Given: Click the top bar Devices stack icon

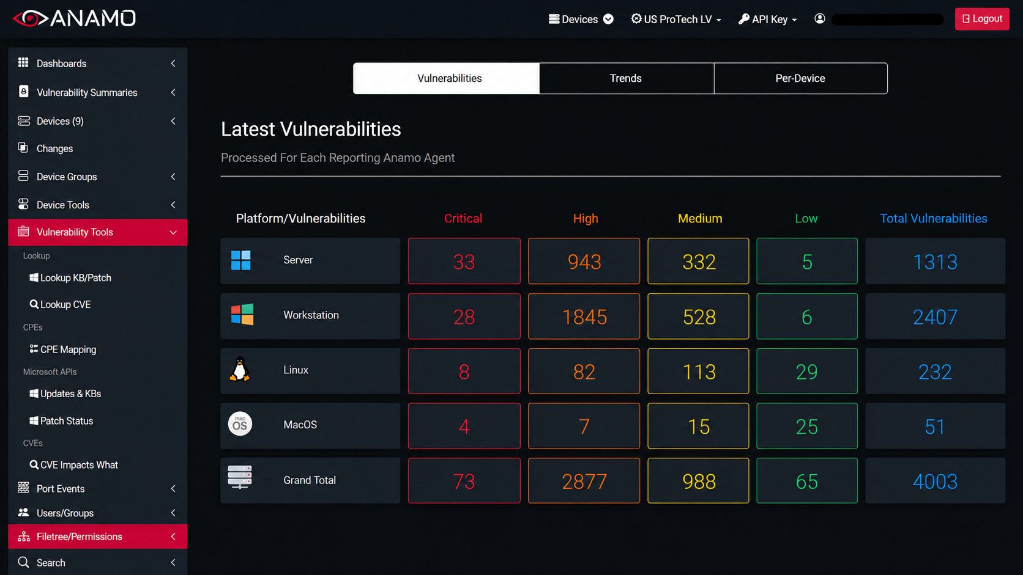Looking at the screenshot, I should point(554,19).
